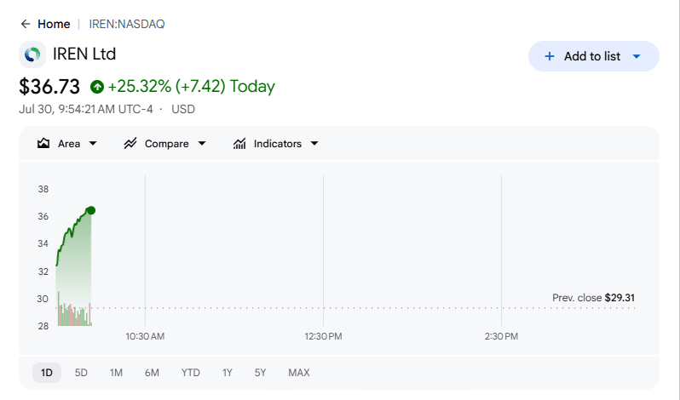The height and width of the screenshot is (400, 680).
Task: Click the Indicators chart icon
Action: (x=239, y=143)
